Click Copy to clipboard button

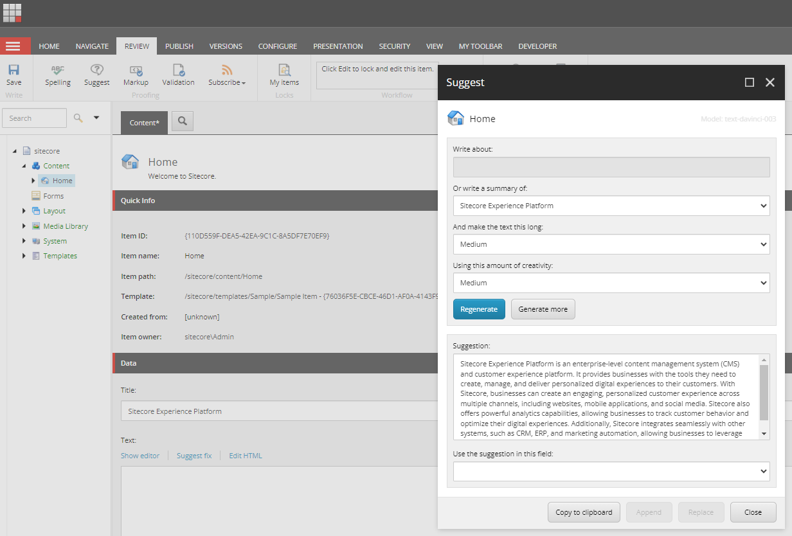584,512
